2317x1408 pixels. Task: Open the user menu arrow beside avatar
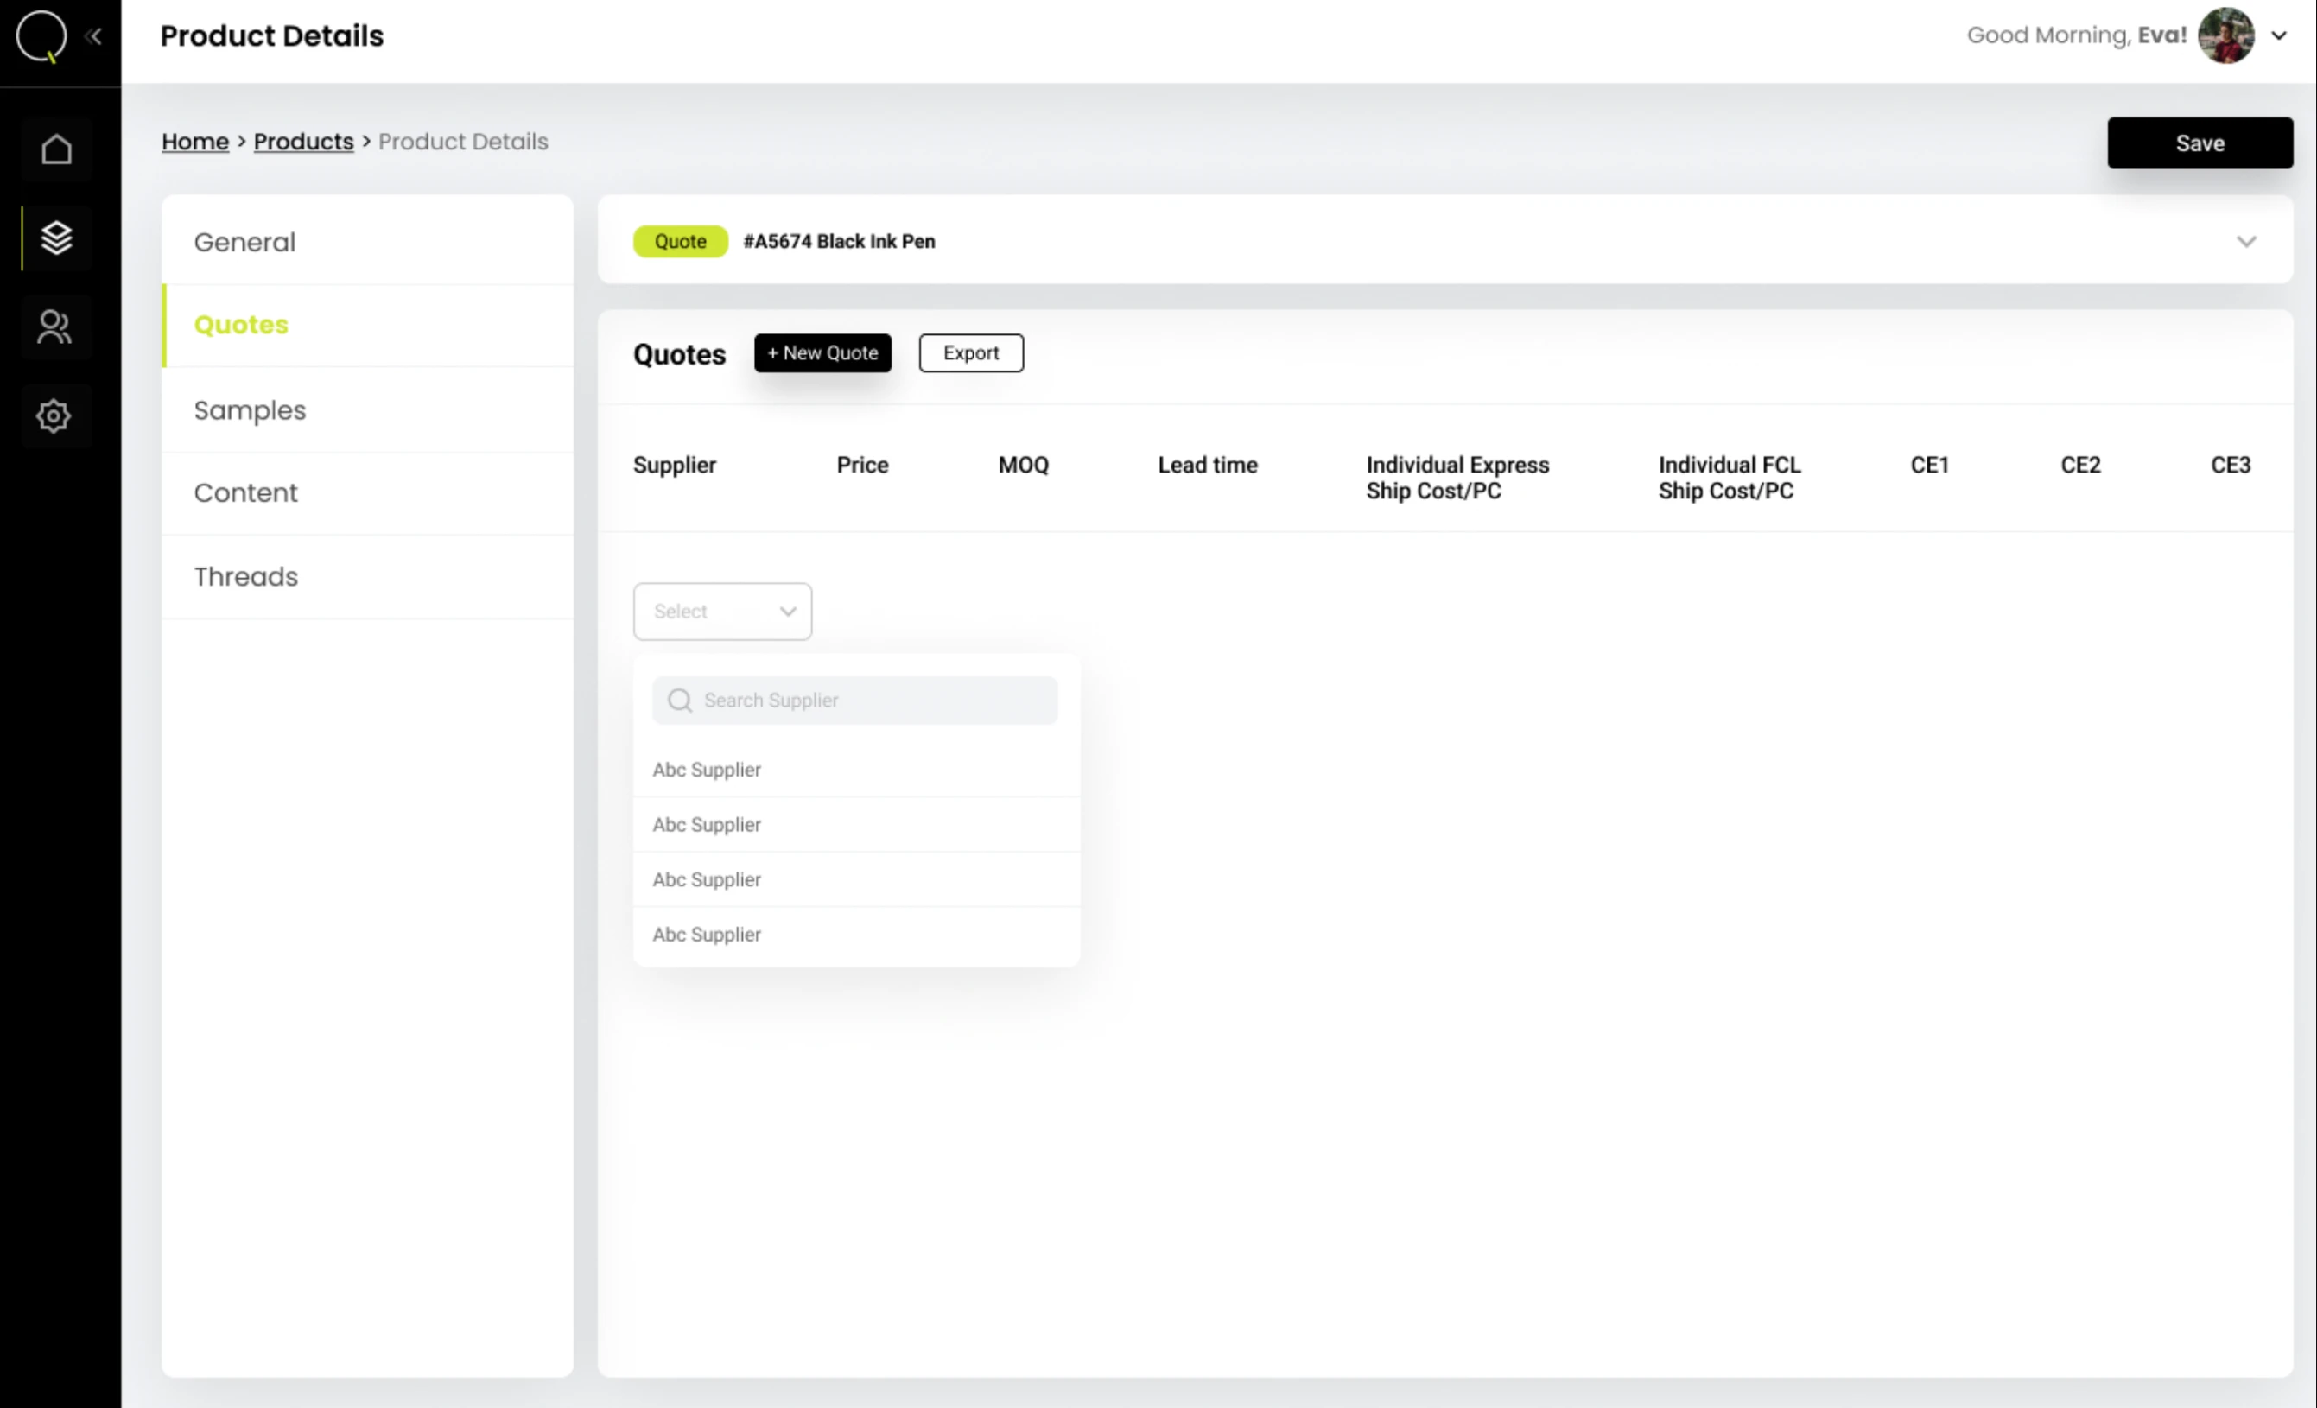pyautogui.click(x=2279, y=35)
